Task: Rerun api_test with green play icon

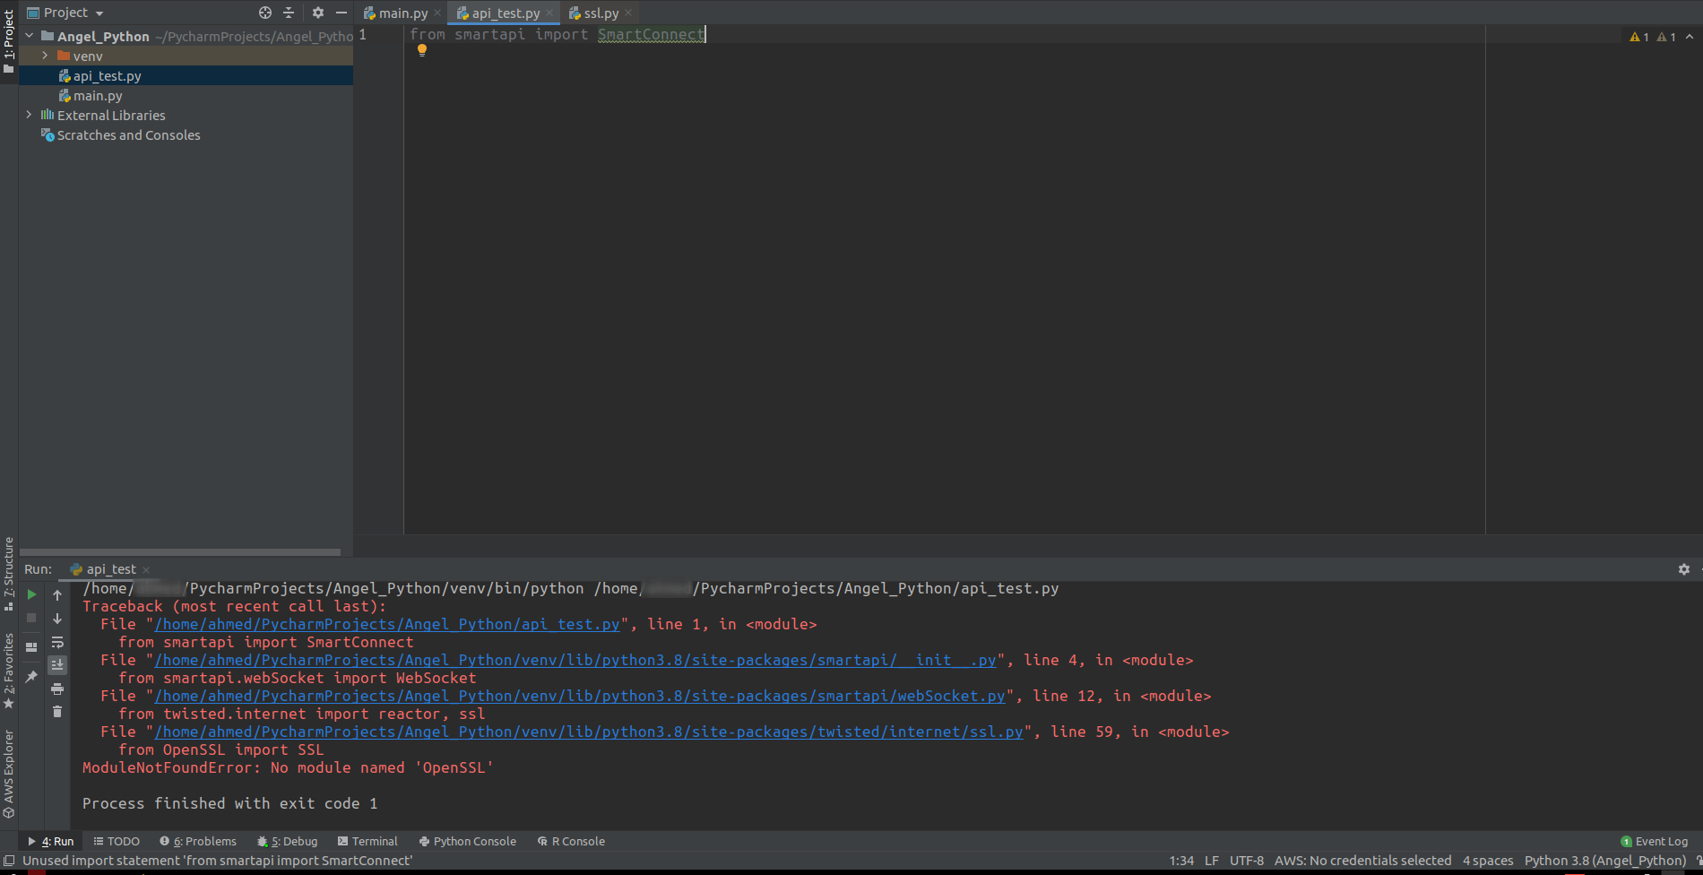Action: coord(32,594)
